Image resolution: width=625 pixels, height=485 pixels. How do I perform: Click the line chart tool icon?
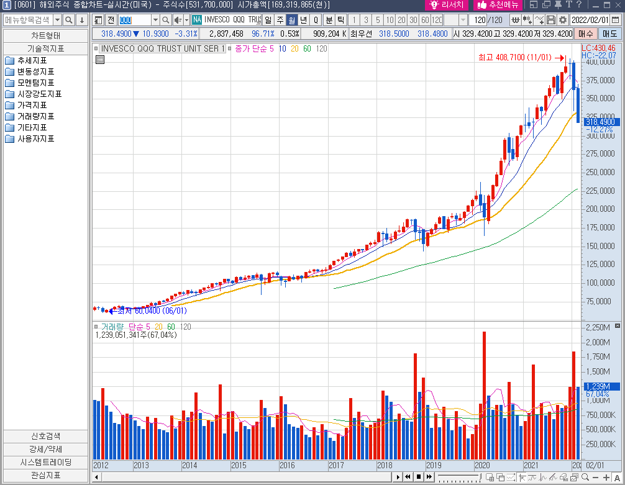click(539, 20)
